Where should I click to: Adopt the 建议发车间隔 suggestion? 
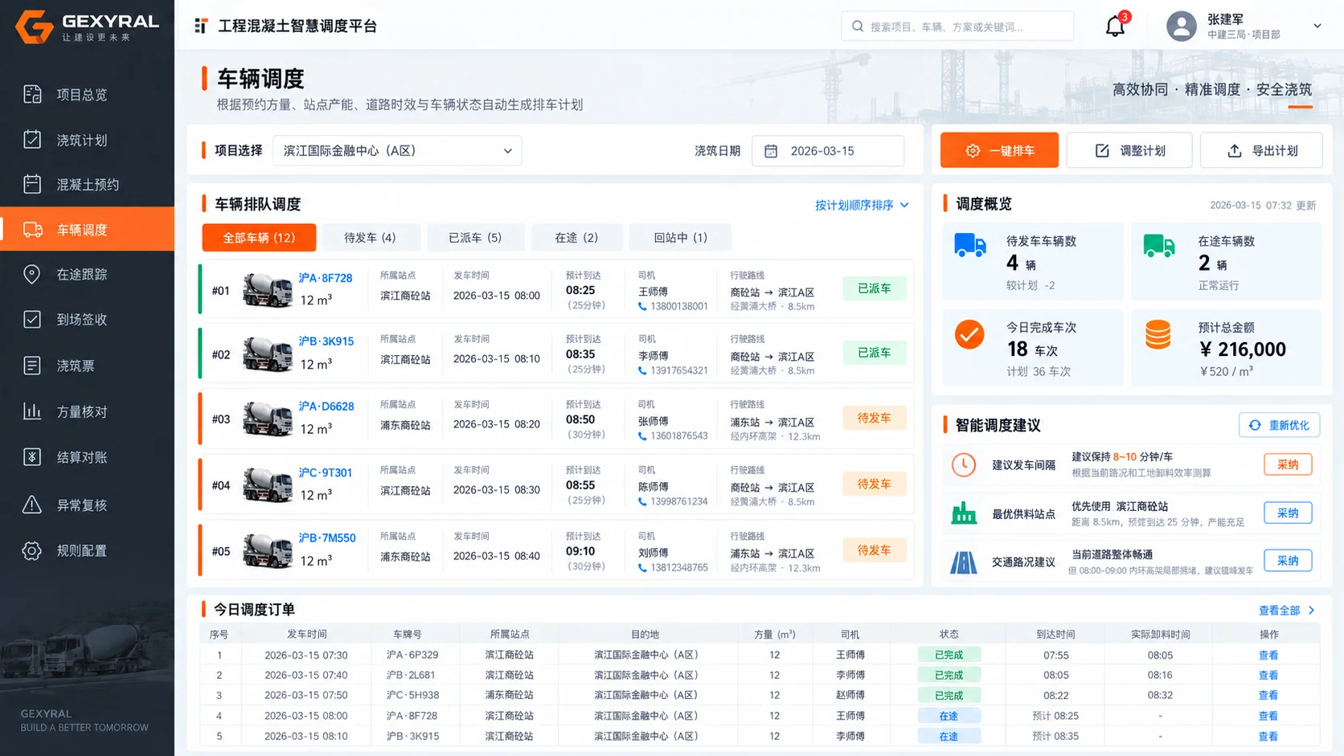pyautogui.click(x=1288, y=464)
